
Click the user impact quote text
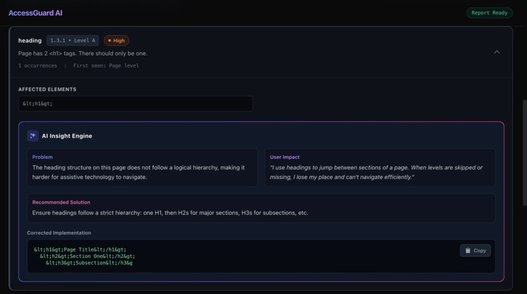[x=376, y=172]
